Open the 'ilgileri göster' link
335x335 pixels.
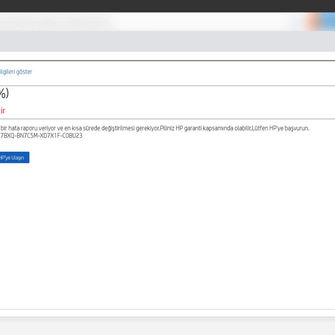16,72
